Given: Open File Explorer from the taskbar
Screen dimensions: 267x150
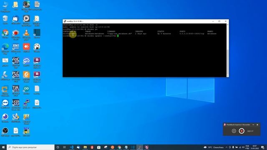Looking at the screenshot, I should click(85, 147).
